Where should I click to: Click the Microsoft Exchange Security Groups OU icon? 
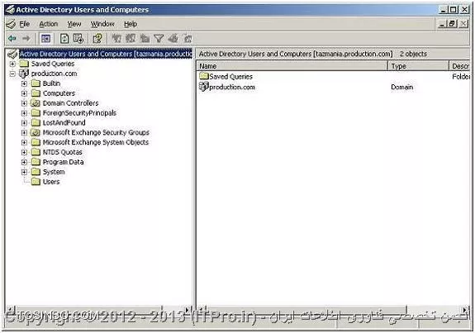[36, 132]
